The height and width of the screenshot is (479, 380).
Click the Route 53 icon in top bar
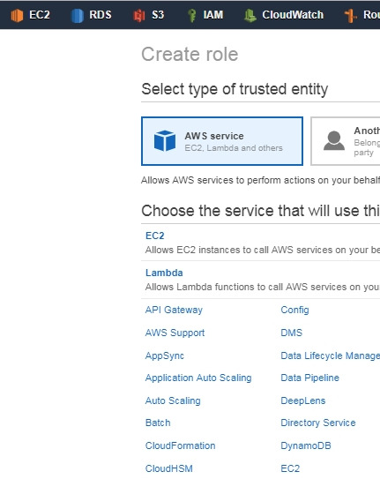pyautogui.click(x=350, y=15)
